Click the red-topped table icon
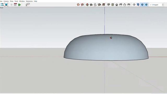167x94 pixels. point(15,5)
